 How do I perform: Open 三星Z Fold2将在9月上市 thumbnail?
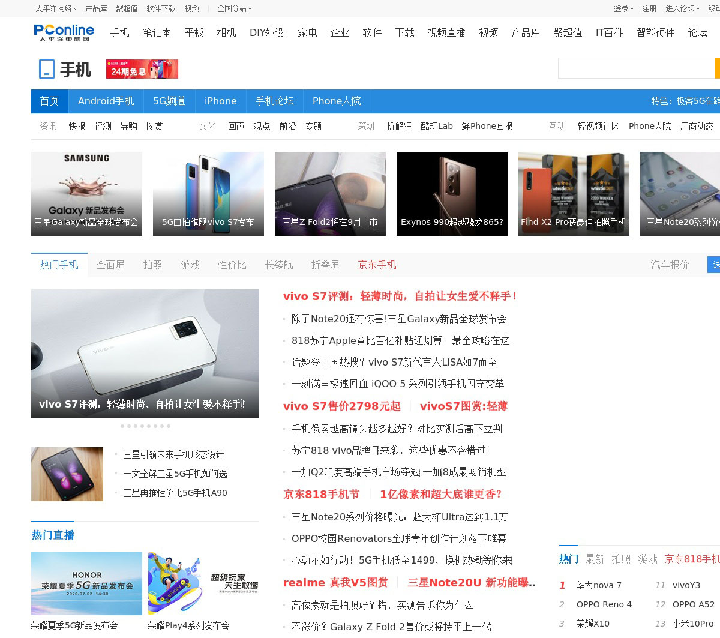click(x=330, y=194)
